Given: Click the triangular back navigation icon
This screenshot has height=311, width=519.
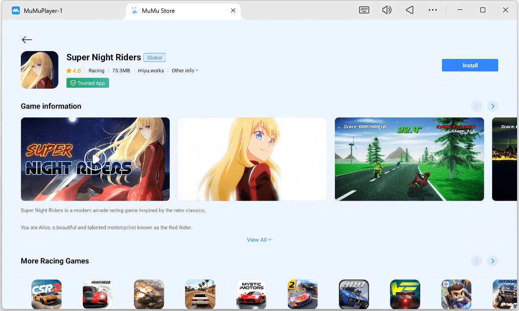Looking at the screenshot, I should pyautogui.click(x=410, y=10).
